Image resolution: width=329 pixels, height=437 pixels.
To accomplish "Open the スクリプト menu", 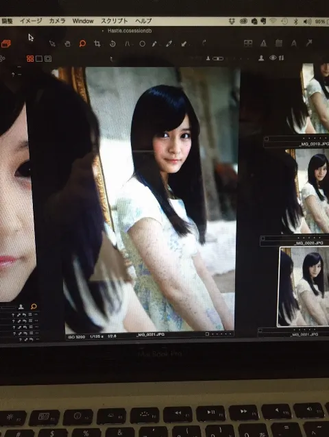I will coord(114,21).
